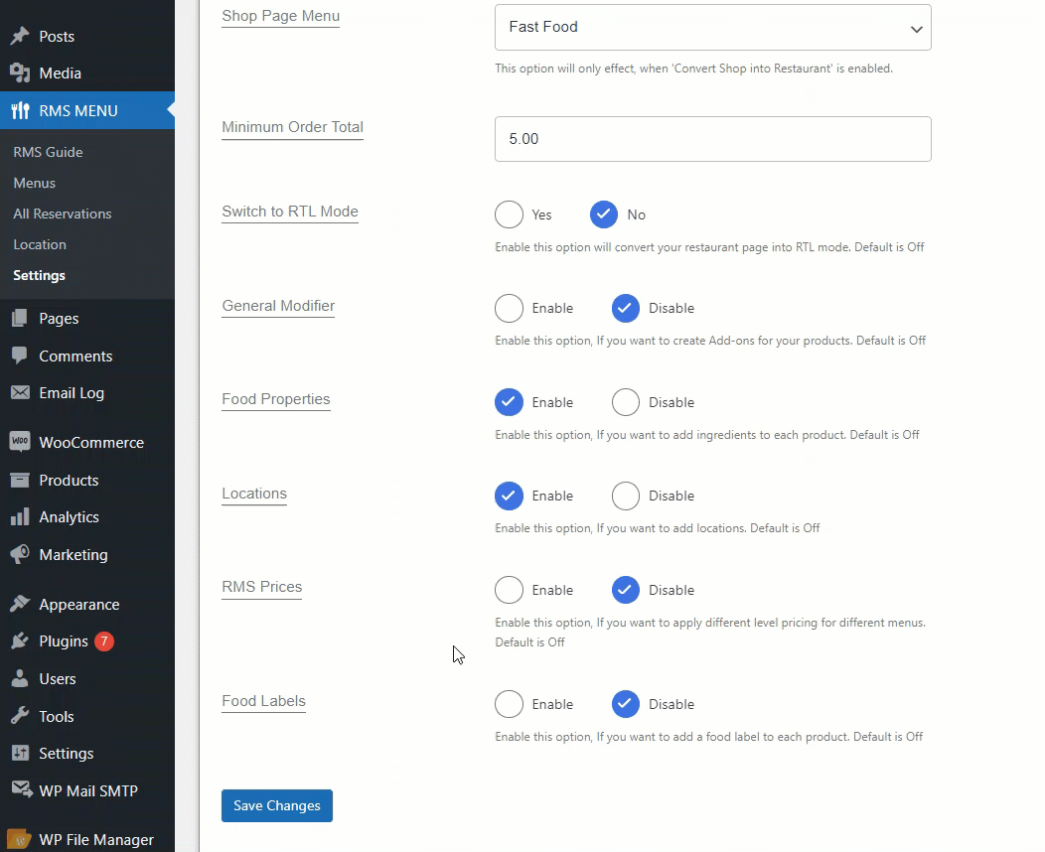Enable the RMS Prices option

[510, 590]
